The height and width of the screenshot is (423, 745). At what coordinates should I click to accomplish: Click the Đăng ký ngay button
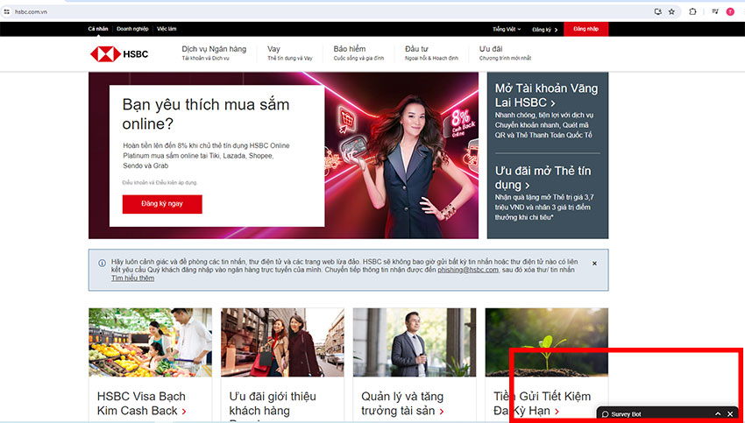click(x=162, y=204)
